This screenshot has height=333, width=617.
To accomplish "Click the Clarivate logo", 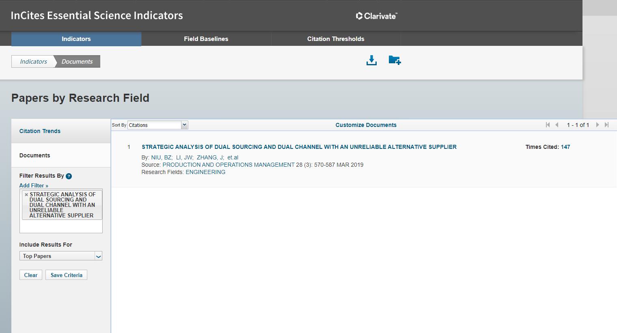I will pyautogui.click(x=376, y=16).
